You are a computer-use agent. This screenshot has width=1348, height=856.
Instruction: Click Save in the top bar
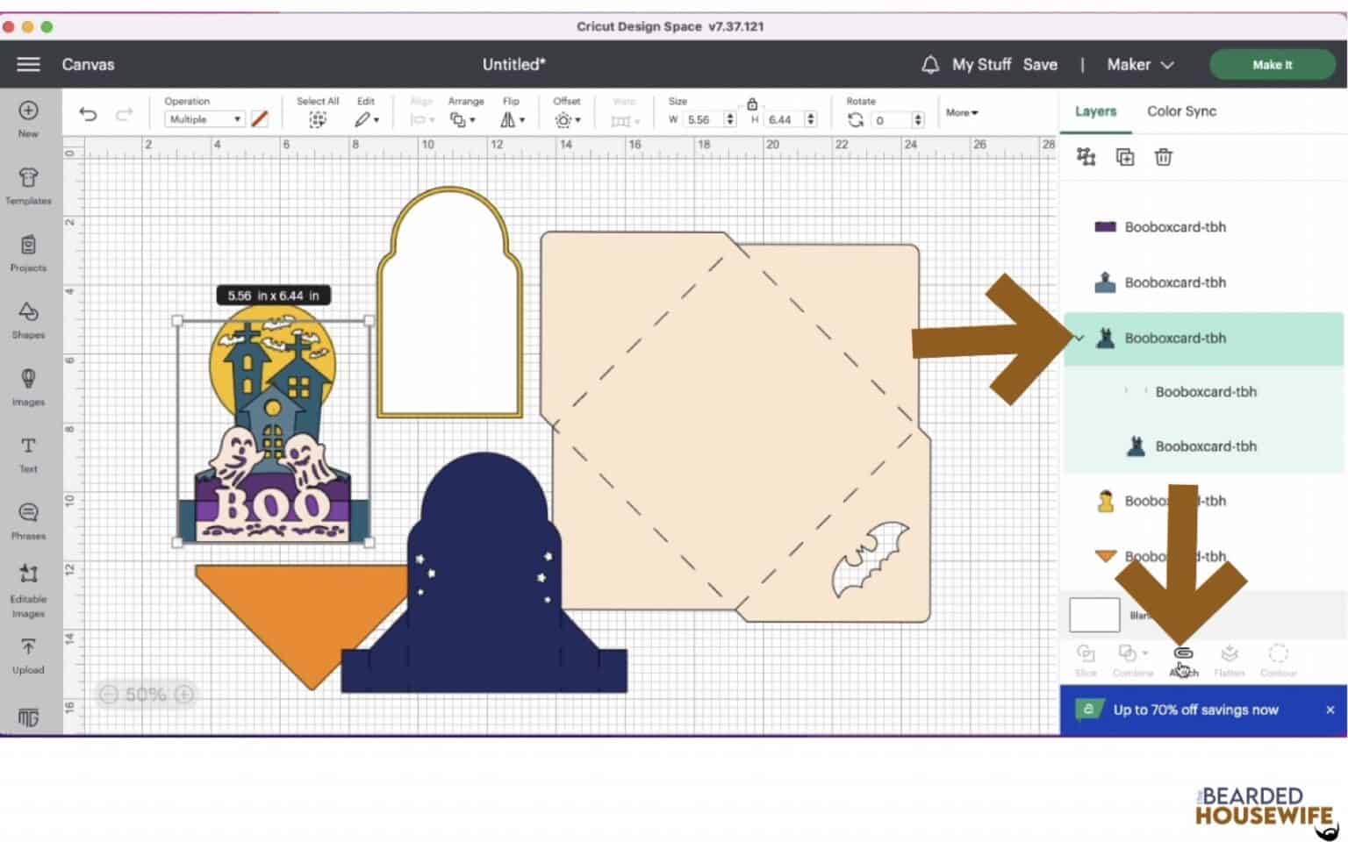pos(1040,65)
